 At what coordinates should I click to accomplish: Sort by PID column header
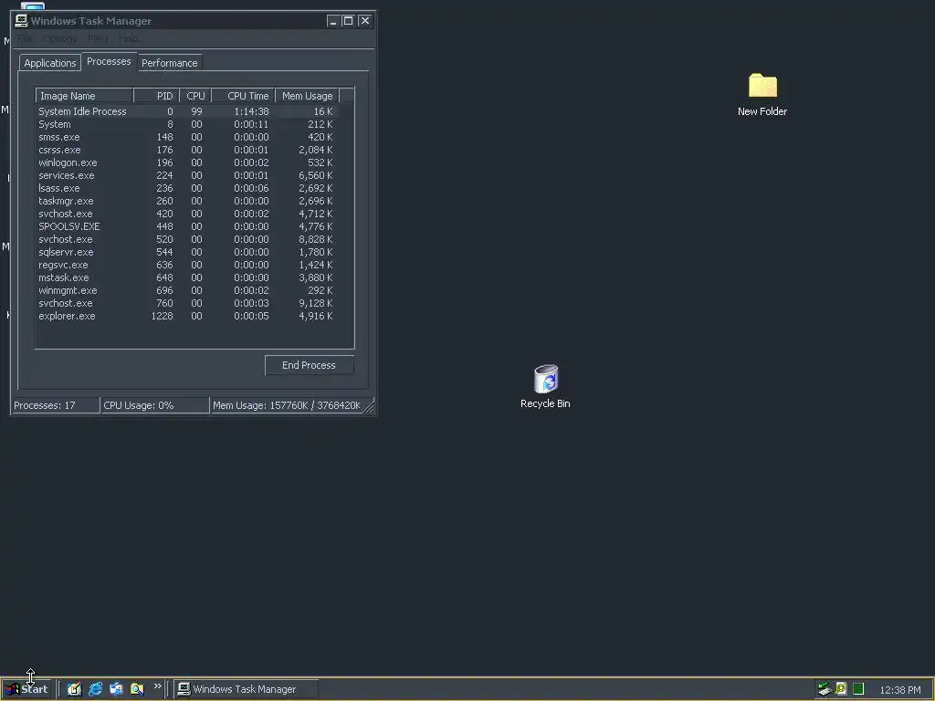pos(156,96)
